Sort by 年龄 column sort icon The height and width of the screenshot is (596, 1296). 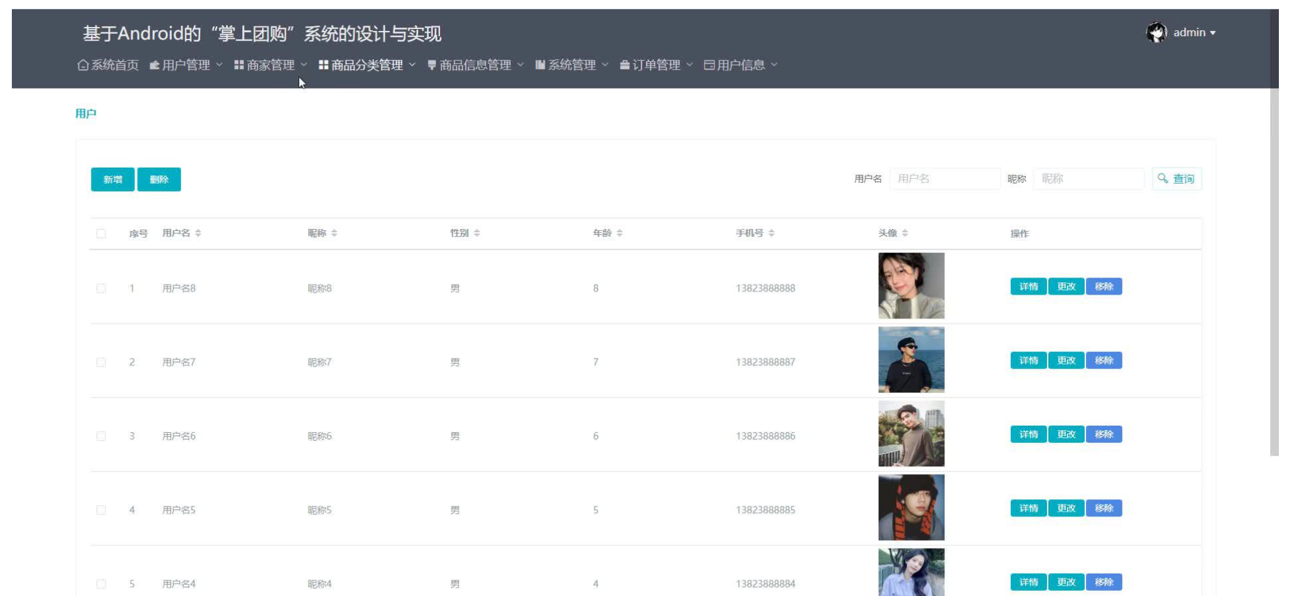point(620,233)
